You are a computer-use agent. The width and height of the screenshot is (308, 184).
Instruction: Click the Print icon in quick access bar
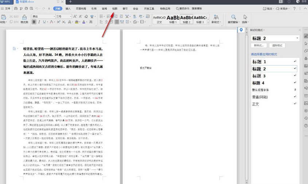point(26,8)
